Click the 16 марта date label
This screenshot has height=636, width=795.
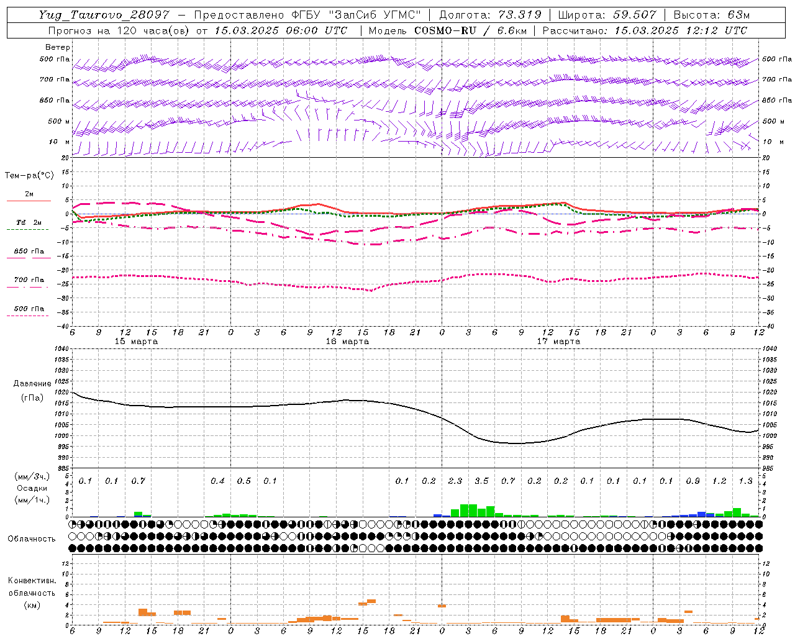click(x=348, y=342)
